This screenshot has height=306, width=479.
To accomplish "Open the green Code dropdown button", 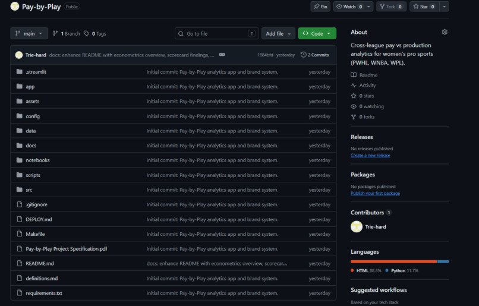I will [317, 34].
